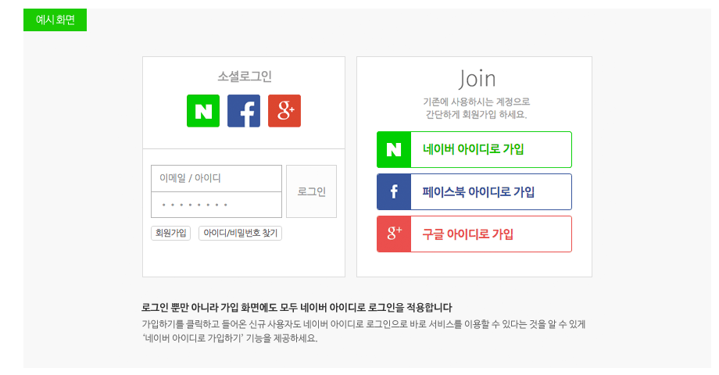Image resolution: width=719 pixels, height=375 pixels.
Task: Click 페이스북 아이디로 가입 button
Action: coord(474,191)
